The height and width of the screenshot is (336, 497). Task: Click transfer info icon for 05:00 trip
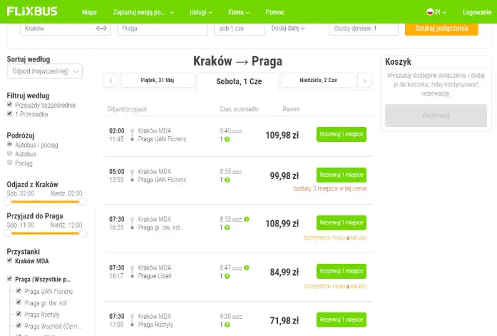[x=227, y=180]
